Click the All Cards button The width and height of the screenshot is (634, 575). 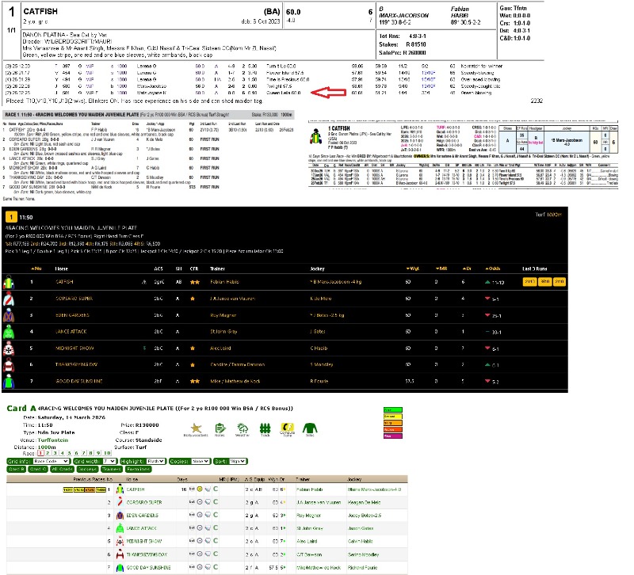click(x=62, y=470)
